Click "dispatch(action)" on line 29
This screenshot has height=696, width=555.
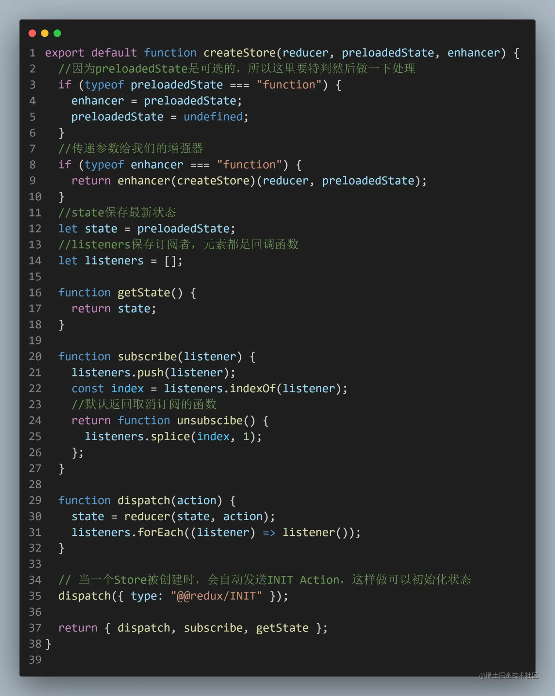coord(170,500)
